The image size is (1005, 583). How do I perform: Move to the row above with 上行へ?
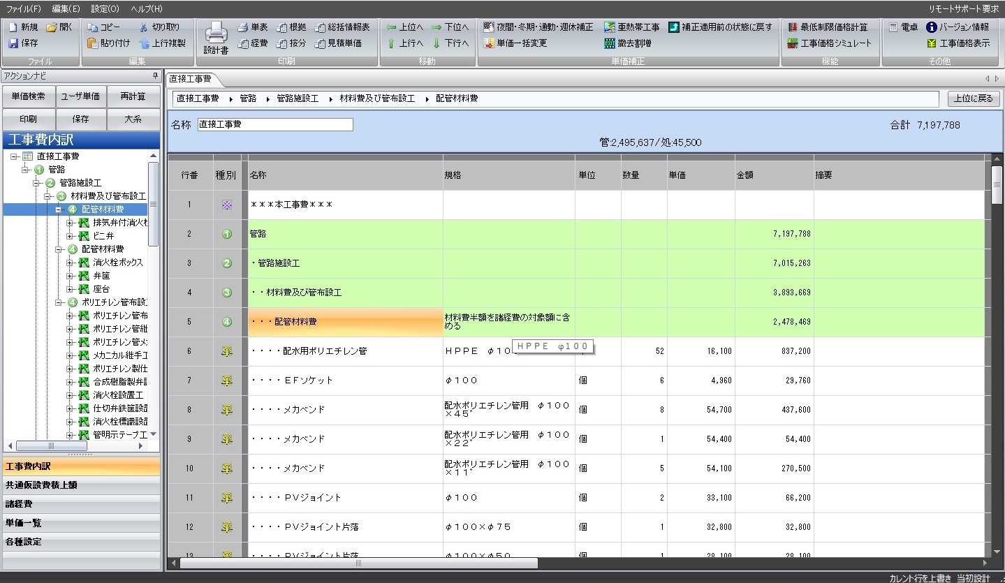(404, 43)
